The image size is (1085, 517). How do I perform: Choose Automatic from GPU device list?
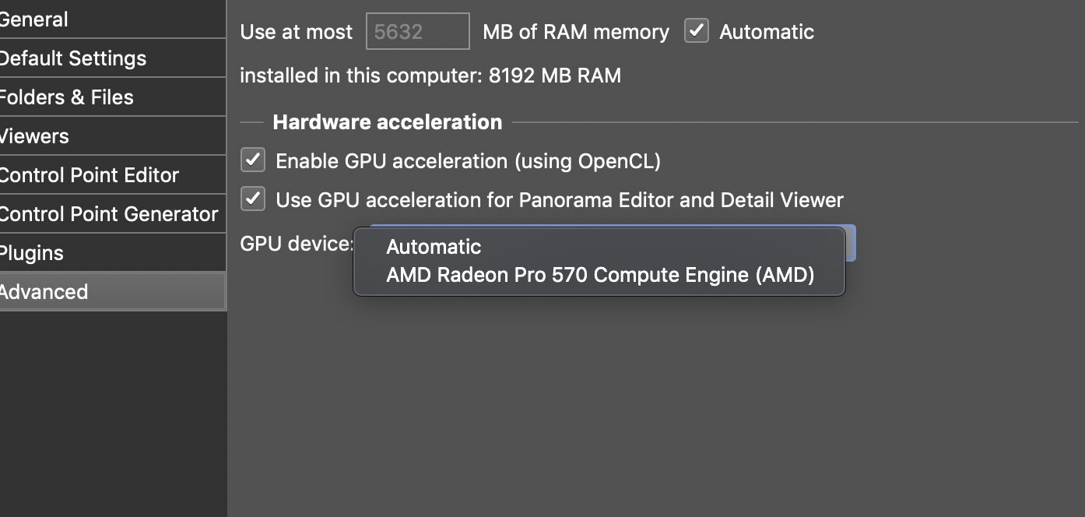pyautogui.click(x=434, y=247)
